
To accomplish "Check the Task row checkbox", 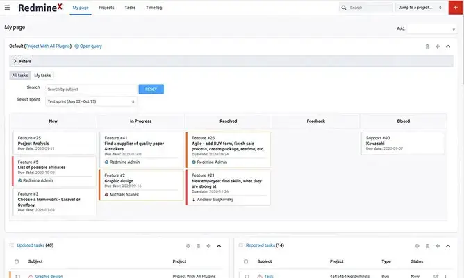I will point(247,276).
